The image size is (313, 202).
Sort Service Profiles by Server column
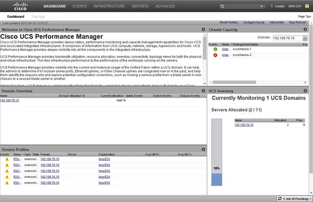(x=72, y=154)
